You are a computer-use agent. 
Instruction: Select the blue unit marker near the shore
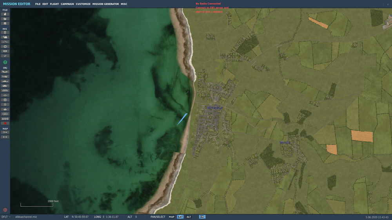182,119
